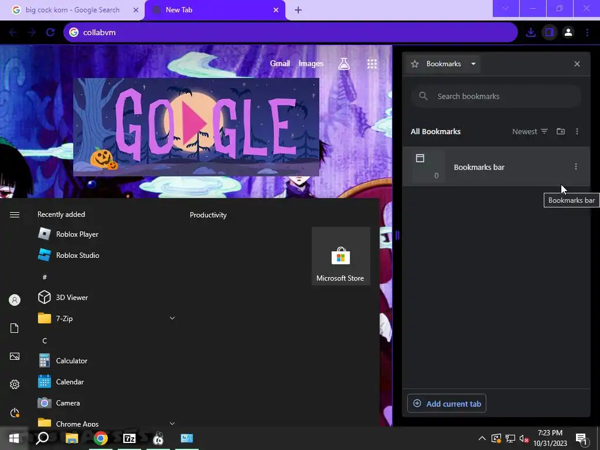Click the address bar showing collabvm
The height and width of the screenshot is (450, 600).
coord(291,33)
